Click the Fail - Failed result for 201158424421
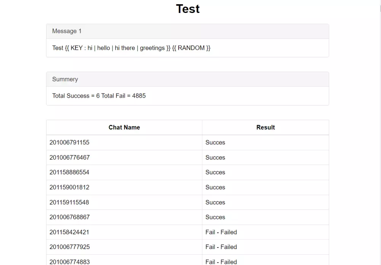Image resolution: width=381 pixels, height=265 pixels. coord(221,232)
